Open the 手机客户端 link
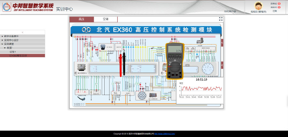Viewport: 288px width, 137px height. click(x=230, y=11)
